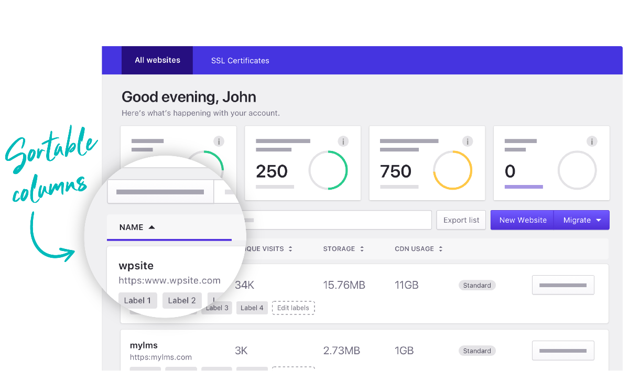Select the 34K unique visits value

[x=245, y=285]
